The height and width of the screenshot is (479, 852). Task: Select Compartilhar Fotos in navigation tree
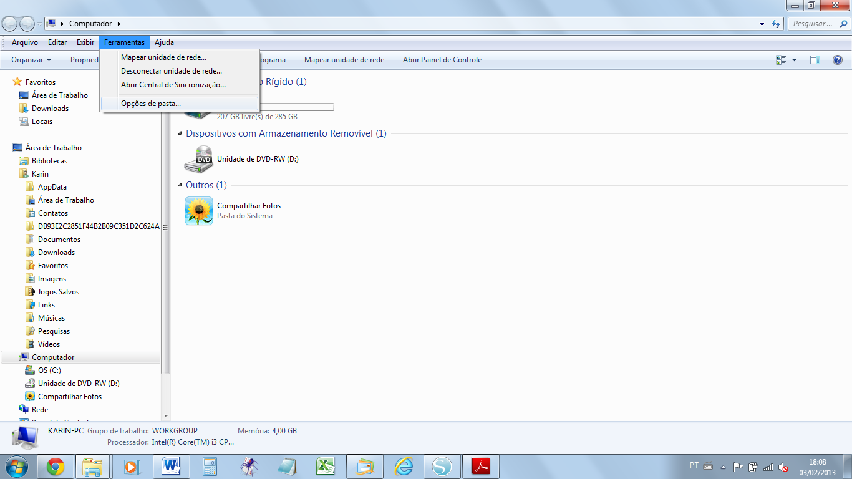pos(70,397)
